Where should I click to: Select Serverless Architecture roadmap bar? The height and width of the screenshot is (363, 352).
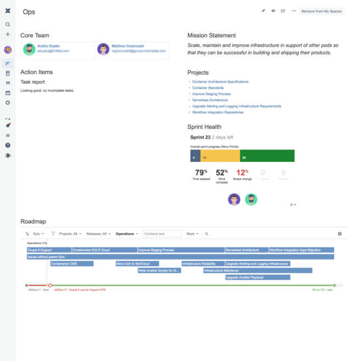[x=246, y=250]
